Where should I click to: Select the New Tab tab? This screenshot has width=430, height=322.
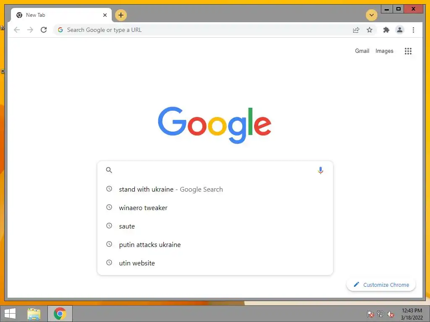coord(61,15)
